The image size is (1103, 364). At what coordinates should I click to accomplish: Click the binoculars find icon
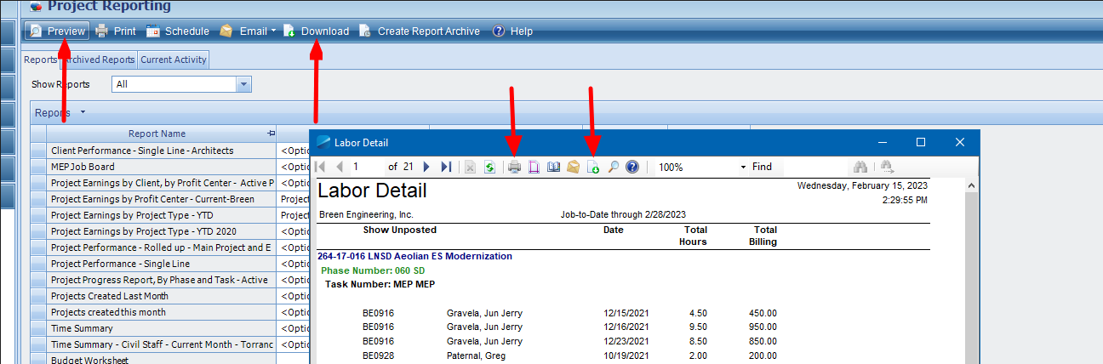[x=860, y=167]
